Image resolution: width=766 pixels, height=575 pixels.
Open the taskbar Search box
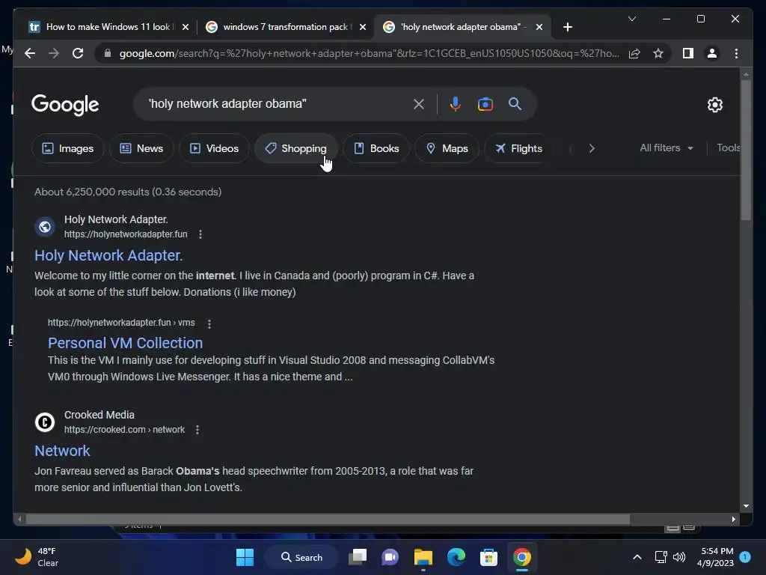[301, 557]
